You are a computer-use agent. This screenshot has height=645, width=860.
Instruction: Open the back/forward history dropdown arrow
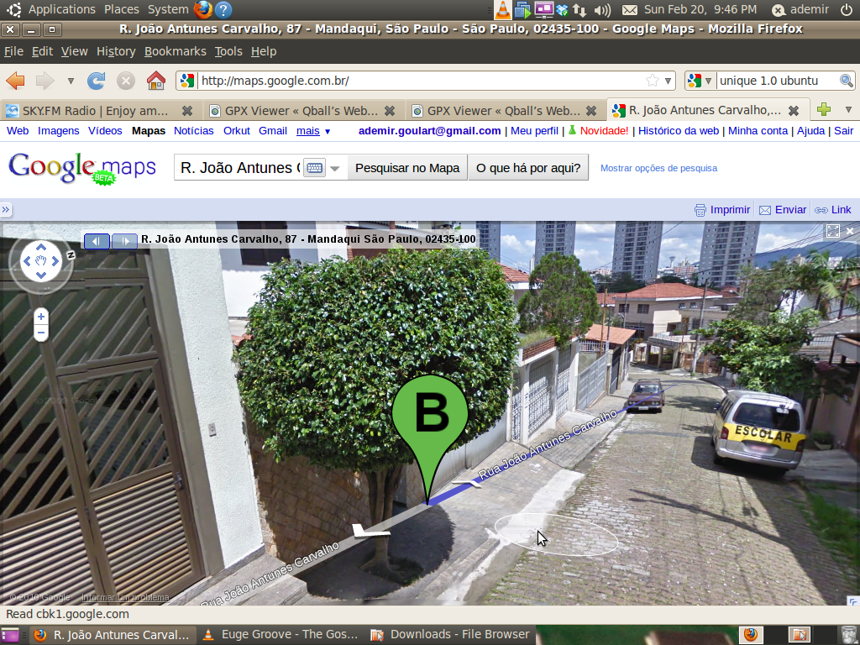71,81
